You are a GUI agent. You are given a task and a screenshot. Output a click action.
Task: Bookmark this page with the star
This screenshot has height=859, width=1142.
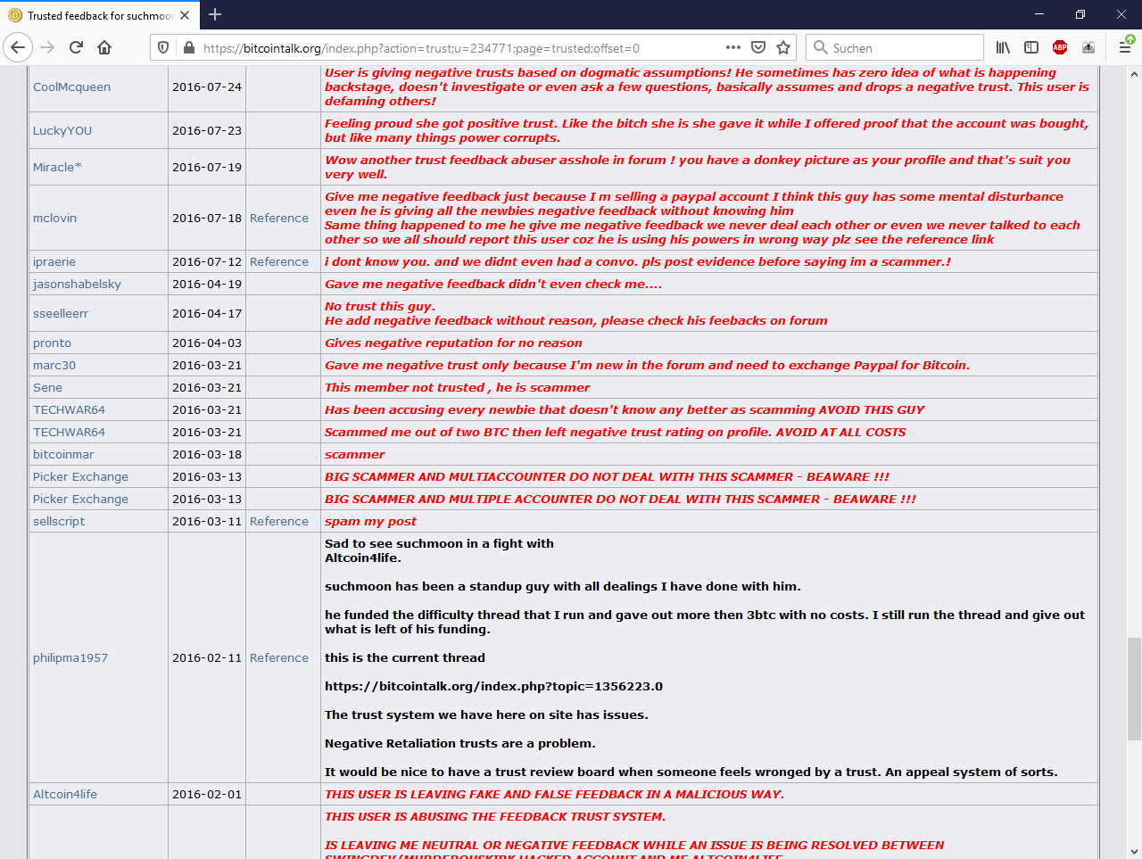(783, 47)
